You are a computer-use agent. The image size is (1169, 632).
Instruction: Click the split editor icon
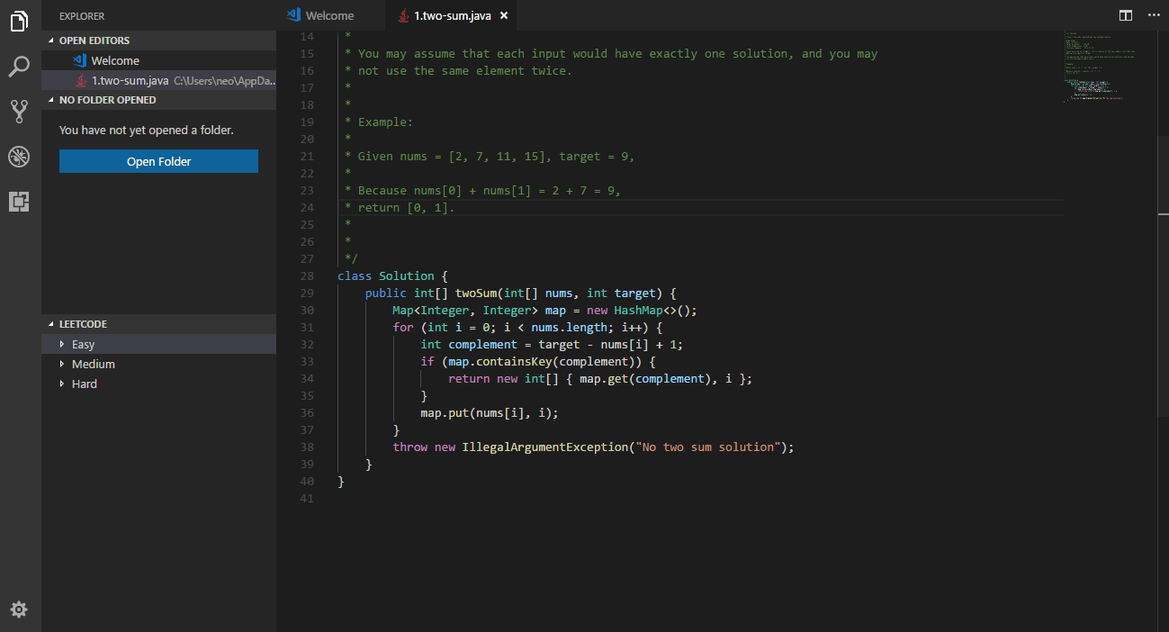pos(1125,15)
